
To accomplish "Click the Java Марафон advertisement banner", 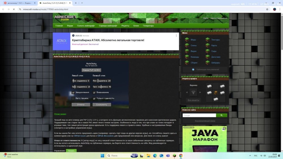I will coord(205,139).
